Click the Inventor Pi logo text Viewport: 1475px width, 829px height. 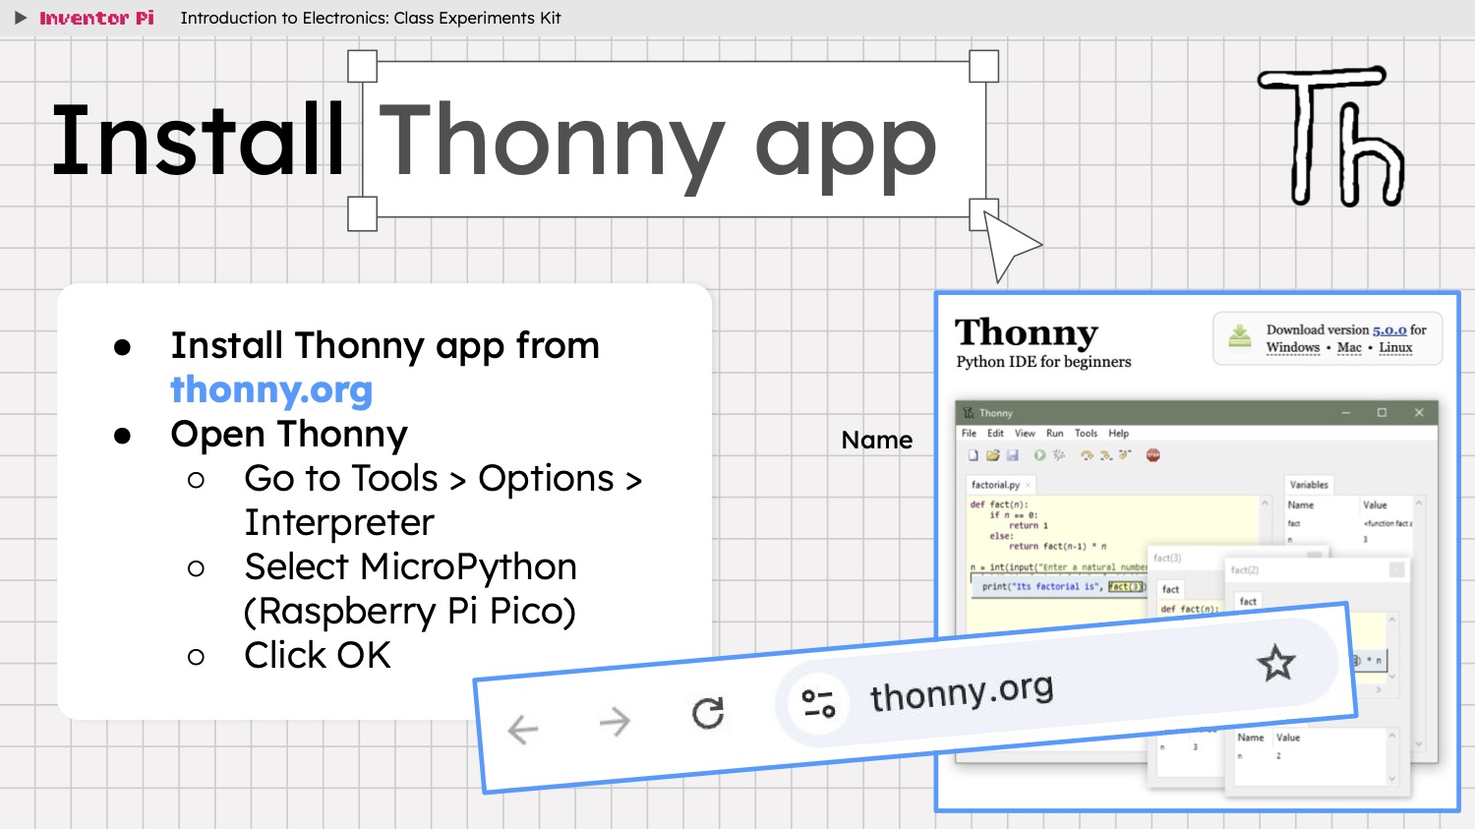pos(96,18)
